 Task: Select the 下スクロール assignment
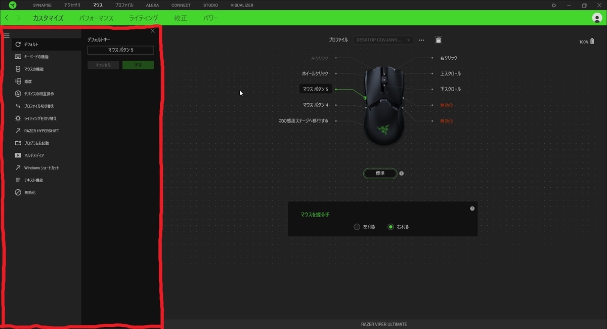click(x=450, y=89)
